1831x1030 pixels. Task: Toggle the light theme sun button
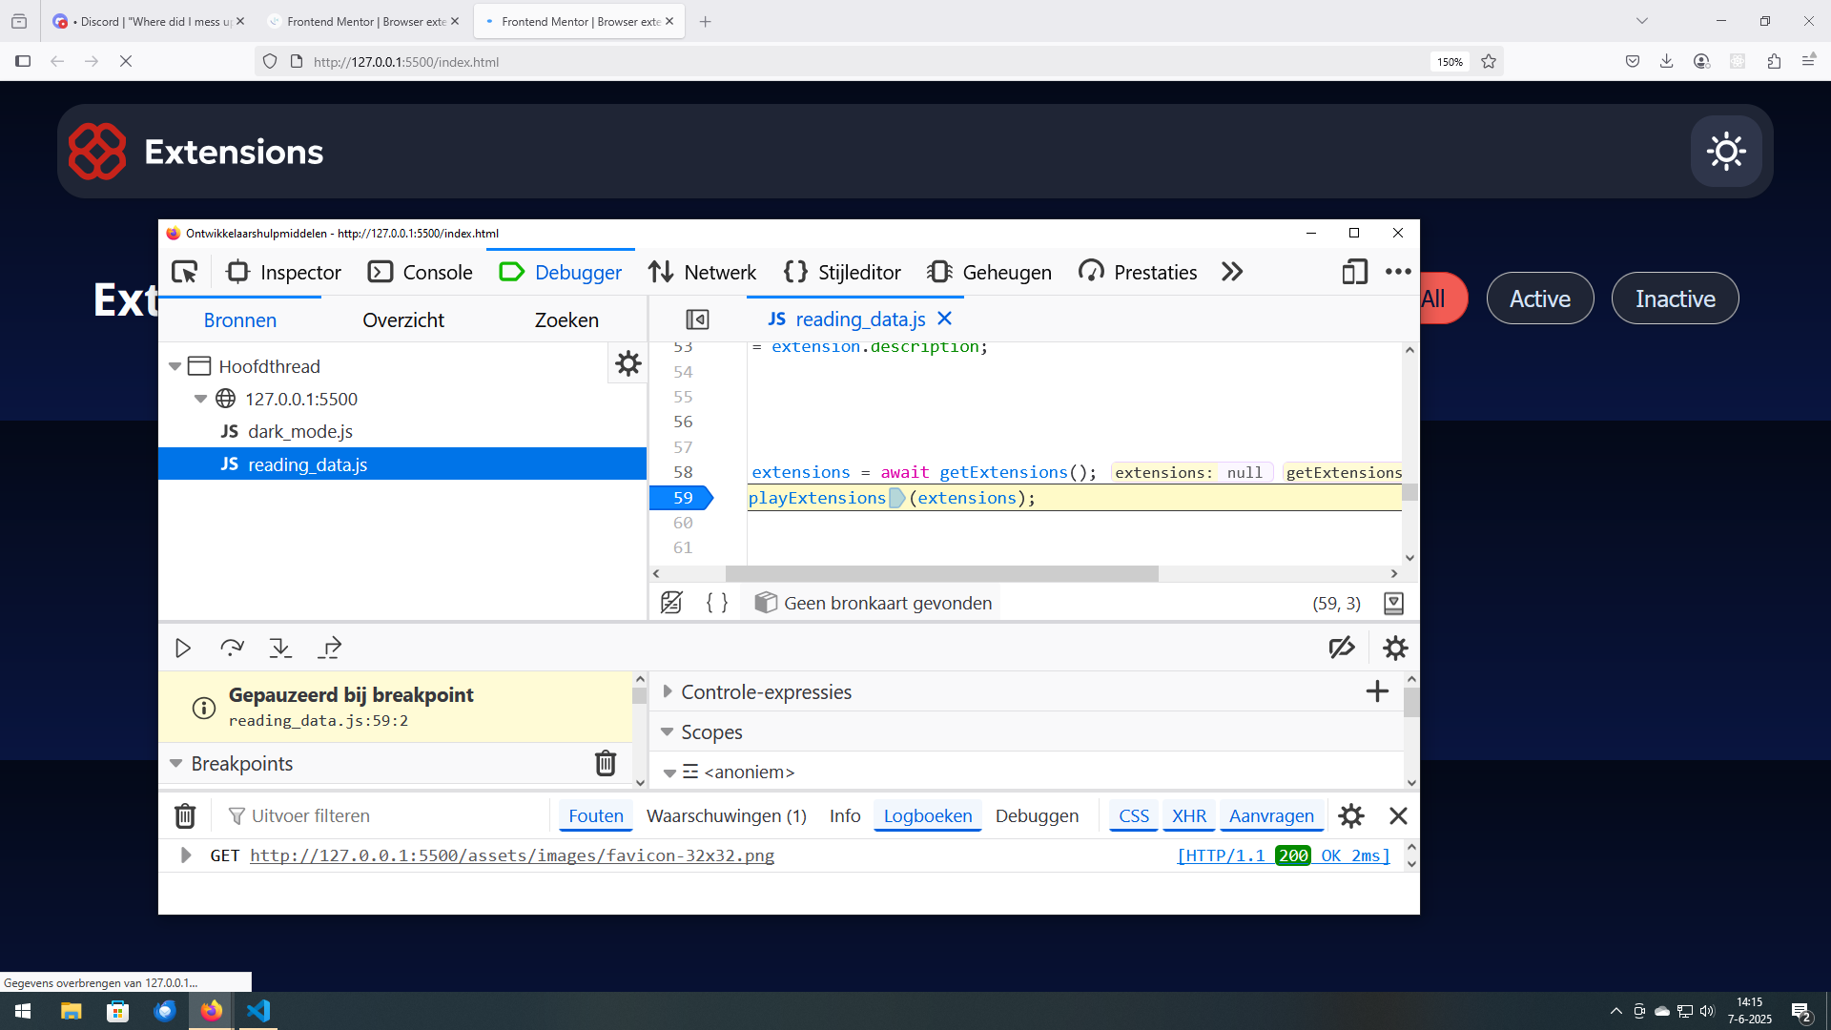tap(1725, 152)
